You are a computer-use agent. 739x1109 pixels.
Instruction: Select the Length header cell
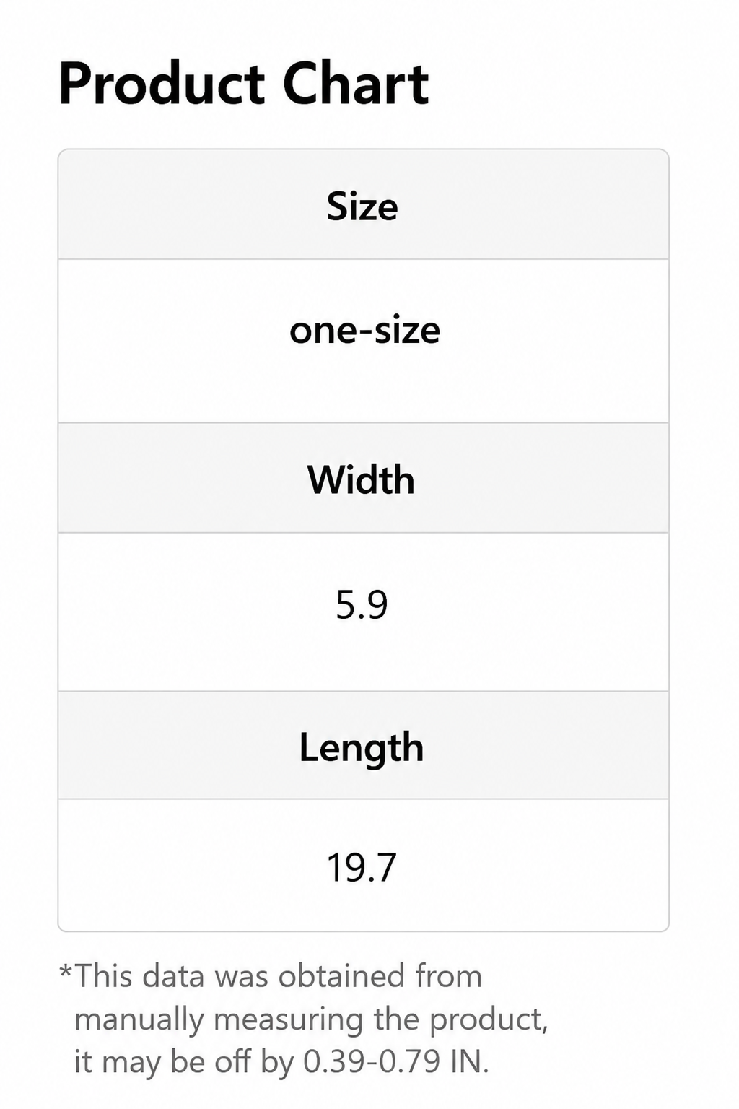363,745
